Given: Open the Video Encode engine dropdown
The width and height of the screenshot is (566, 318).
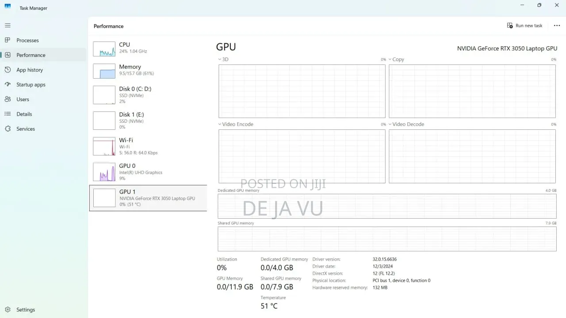Looking at the screenshot, I should click(220, 124).
